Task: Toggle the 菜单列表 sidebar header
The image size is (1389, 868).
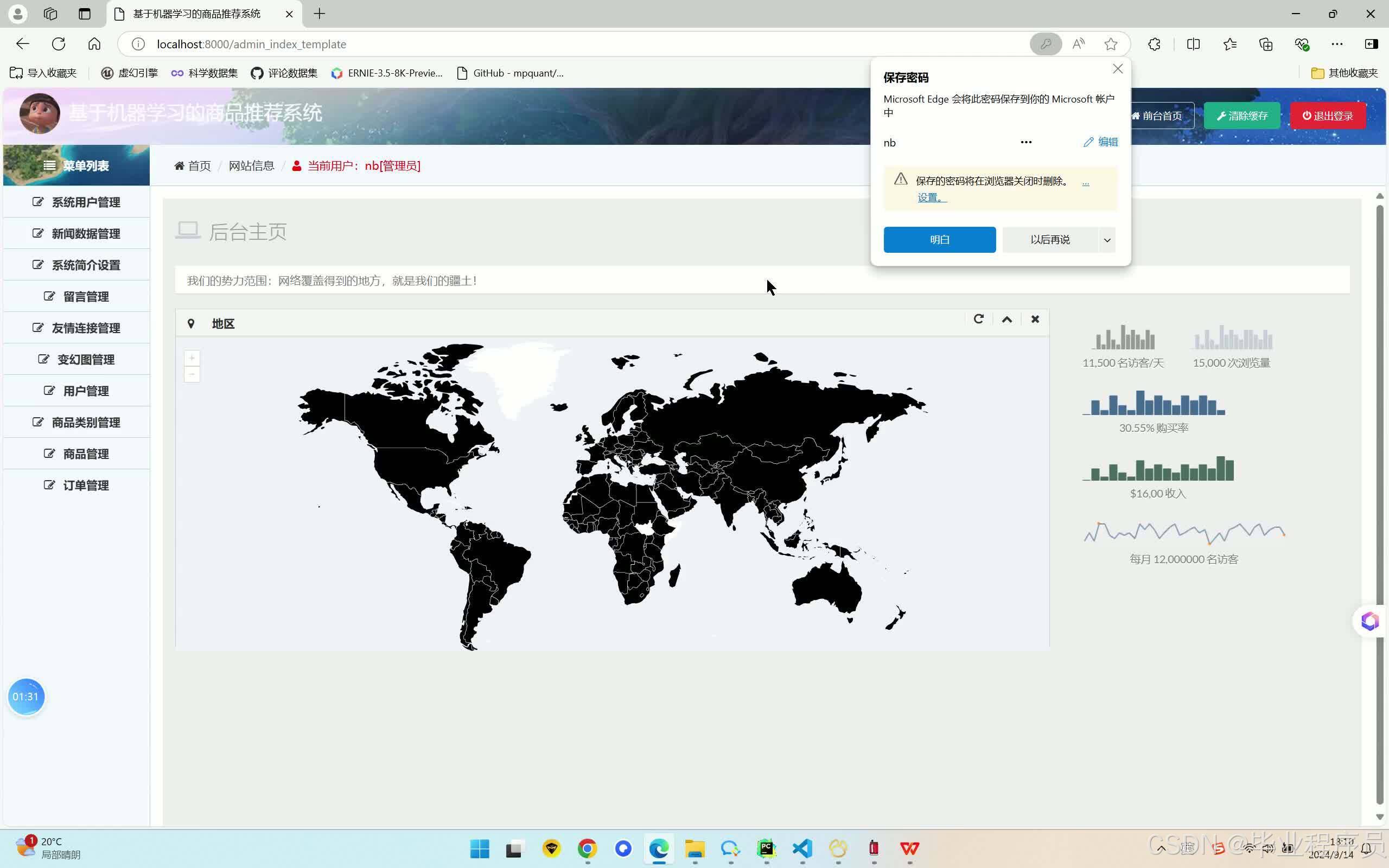Action: [77, 165]
